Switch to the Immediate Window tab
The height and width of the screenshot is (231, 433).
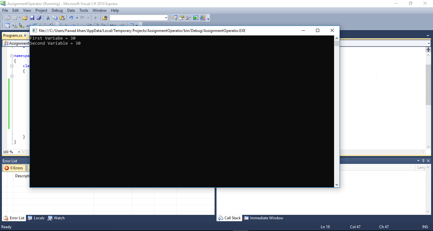pyautogui.click(x=263, y=218)
